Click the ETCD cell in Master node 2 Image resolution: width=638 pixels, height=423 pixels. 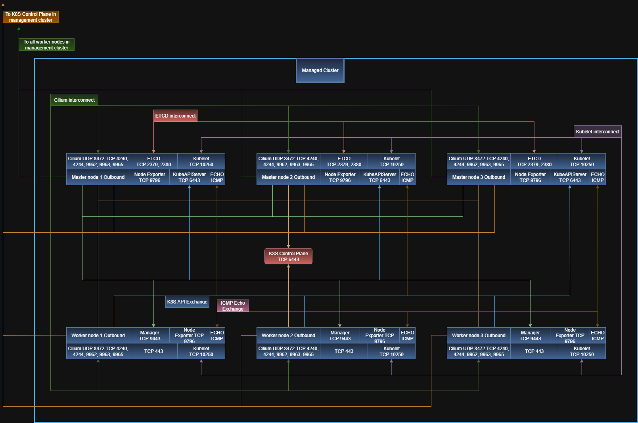pos(344,161)
